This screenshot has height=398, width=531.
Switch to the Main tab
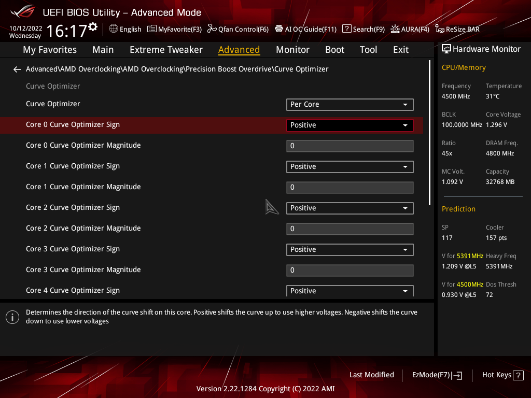[103, 50]
